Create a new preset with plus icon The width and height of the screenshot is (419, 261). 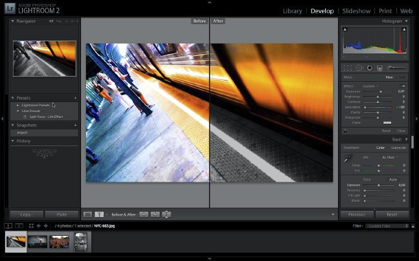[75, 98]
